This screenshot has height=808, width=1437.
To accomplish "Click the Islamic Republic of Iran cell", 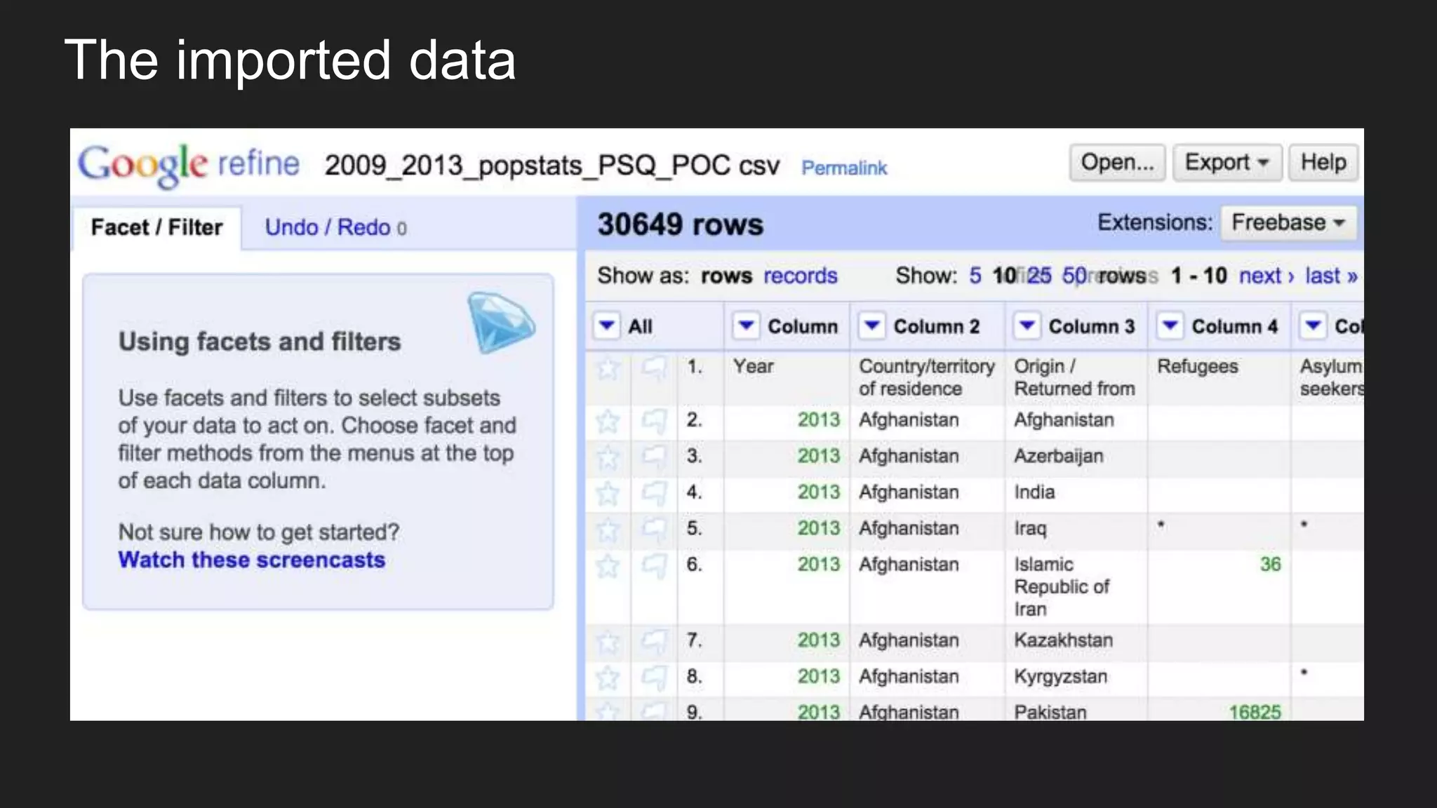I will 1076,588.
